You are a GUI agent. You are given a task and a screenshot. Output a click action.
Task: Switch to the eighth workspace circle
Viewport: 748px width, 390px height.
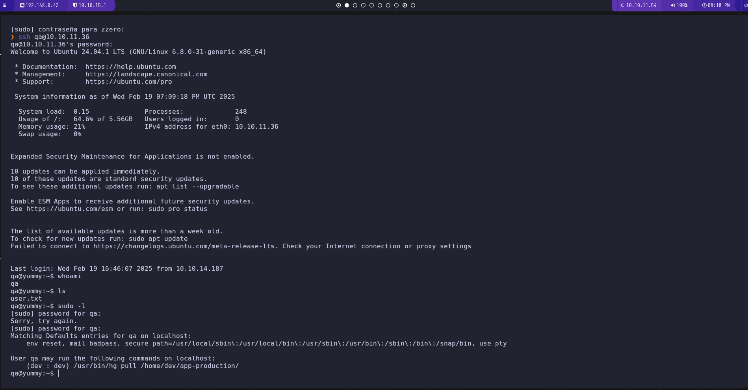(396, 6)
